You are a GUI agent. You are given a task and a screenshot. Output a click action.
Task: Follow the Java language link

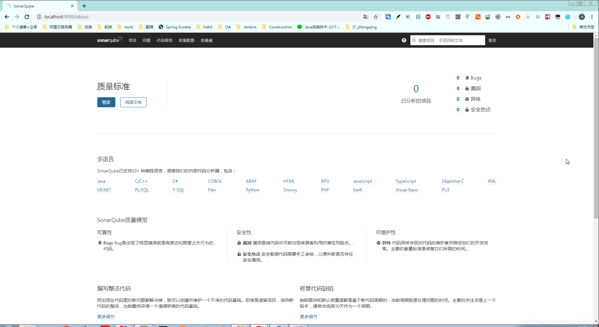[101, 181]
